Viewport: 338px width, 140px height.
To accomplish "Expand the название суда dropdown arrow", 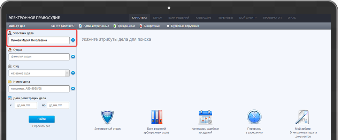I will tap(67, 73).
